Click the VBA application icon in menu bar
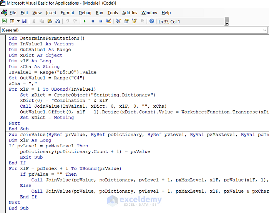 [4, 13]
